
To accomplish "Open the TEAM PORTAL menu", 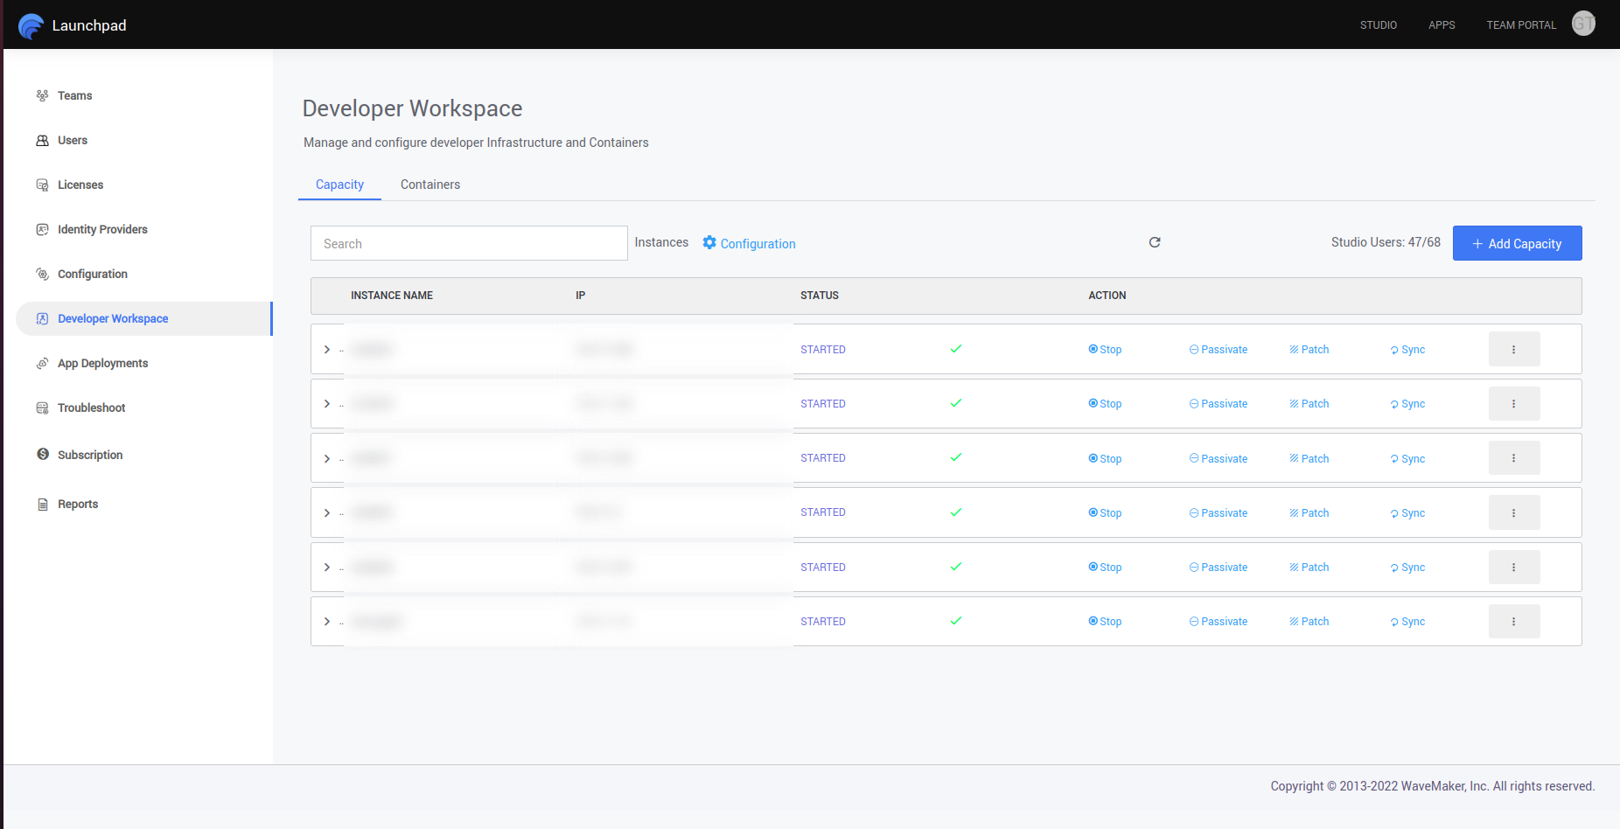I will (1521, 24).
